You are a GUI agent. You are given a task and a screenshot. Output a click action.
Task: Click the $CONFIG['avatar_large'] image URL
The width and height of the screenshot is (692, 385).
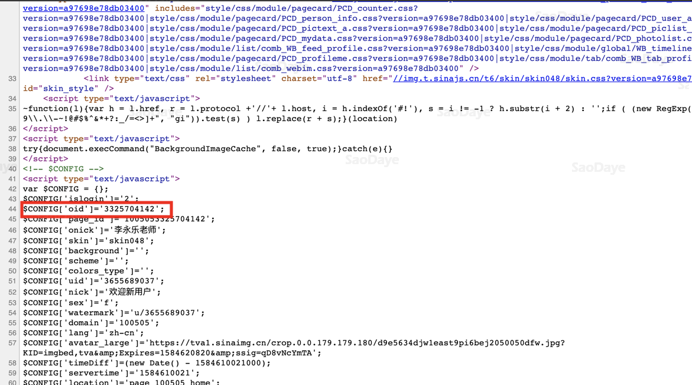click(356, 342)
